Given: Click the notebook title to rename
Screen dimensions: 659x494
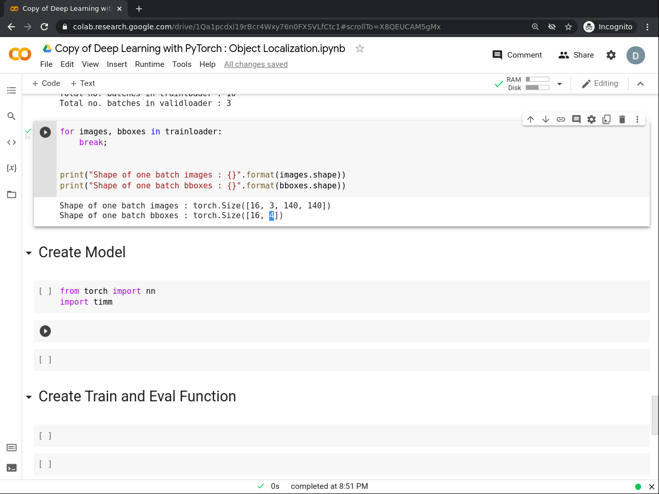Looking at the screenshot, I should click(200, 48).
